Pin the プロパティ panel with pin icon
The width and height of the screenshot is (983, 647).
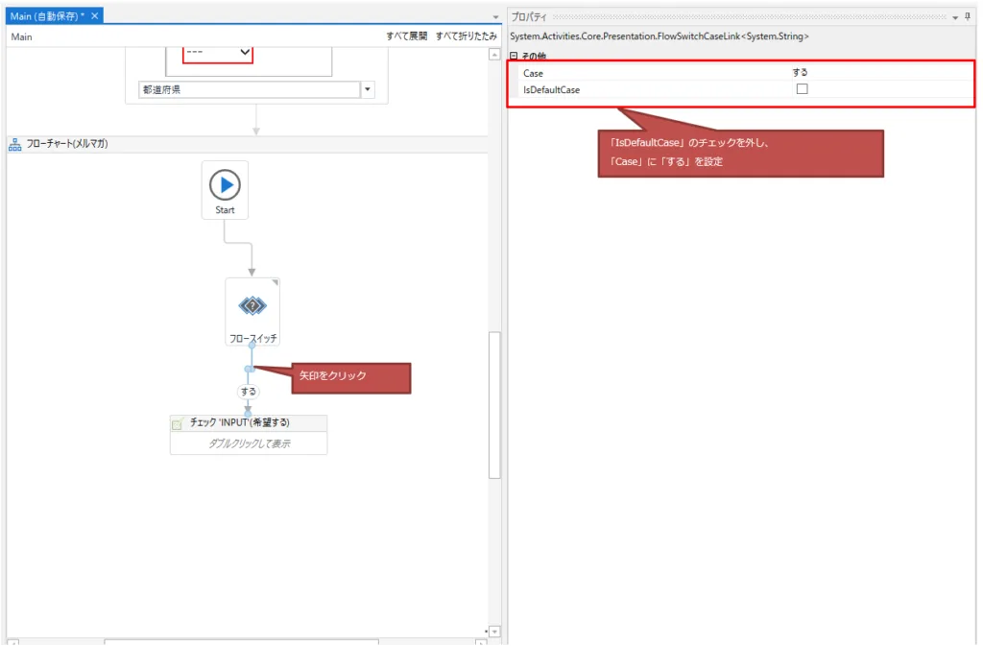[968, 17]
